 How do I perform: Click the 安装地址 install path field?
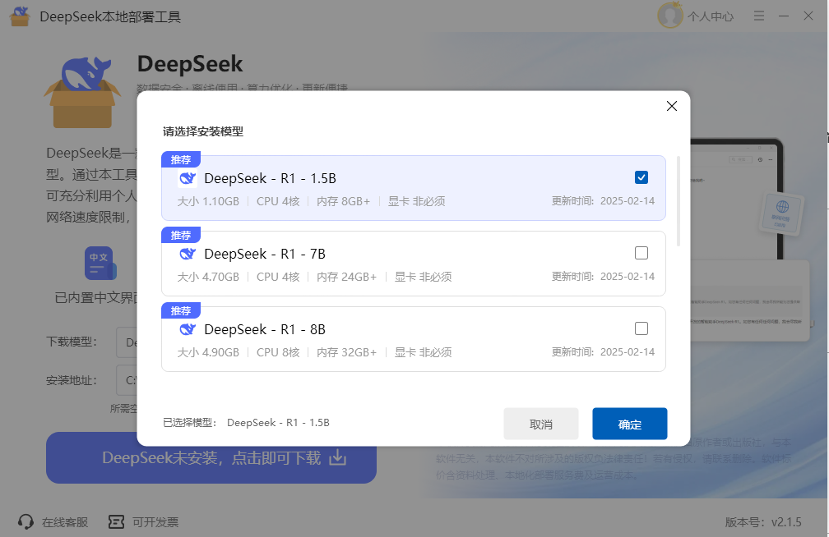coord(127,380)
